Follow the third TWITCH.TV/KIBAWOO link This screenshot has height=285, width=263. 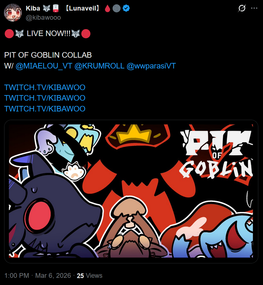point(45,109)
